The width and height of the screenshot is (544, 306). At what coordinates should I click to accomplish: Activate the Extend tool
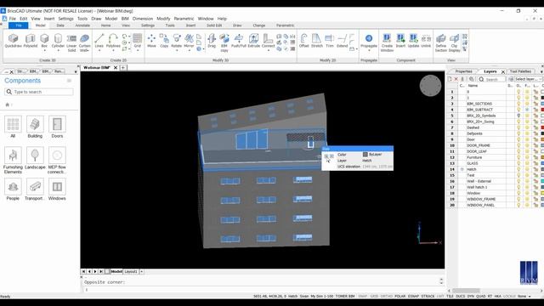coord(342,41)
